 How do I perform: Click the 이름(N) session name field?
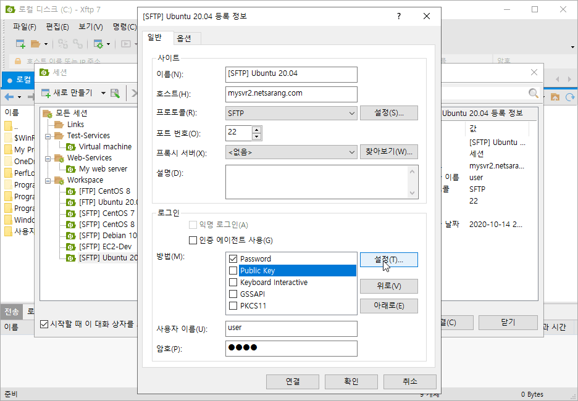point(291,74)
